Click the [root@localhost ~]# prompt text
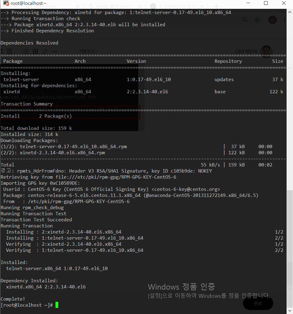This screenshot has height=314, width=293. pos(27,305)
